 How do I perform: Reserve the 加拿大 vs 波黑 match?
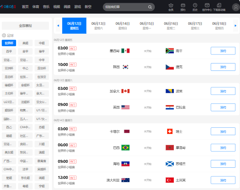pyautogui.click(x=223, y=91)
